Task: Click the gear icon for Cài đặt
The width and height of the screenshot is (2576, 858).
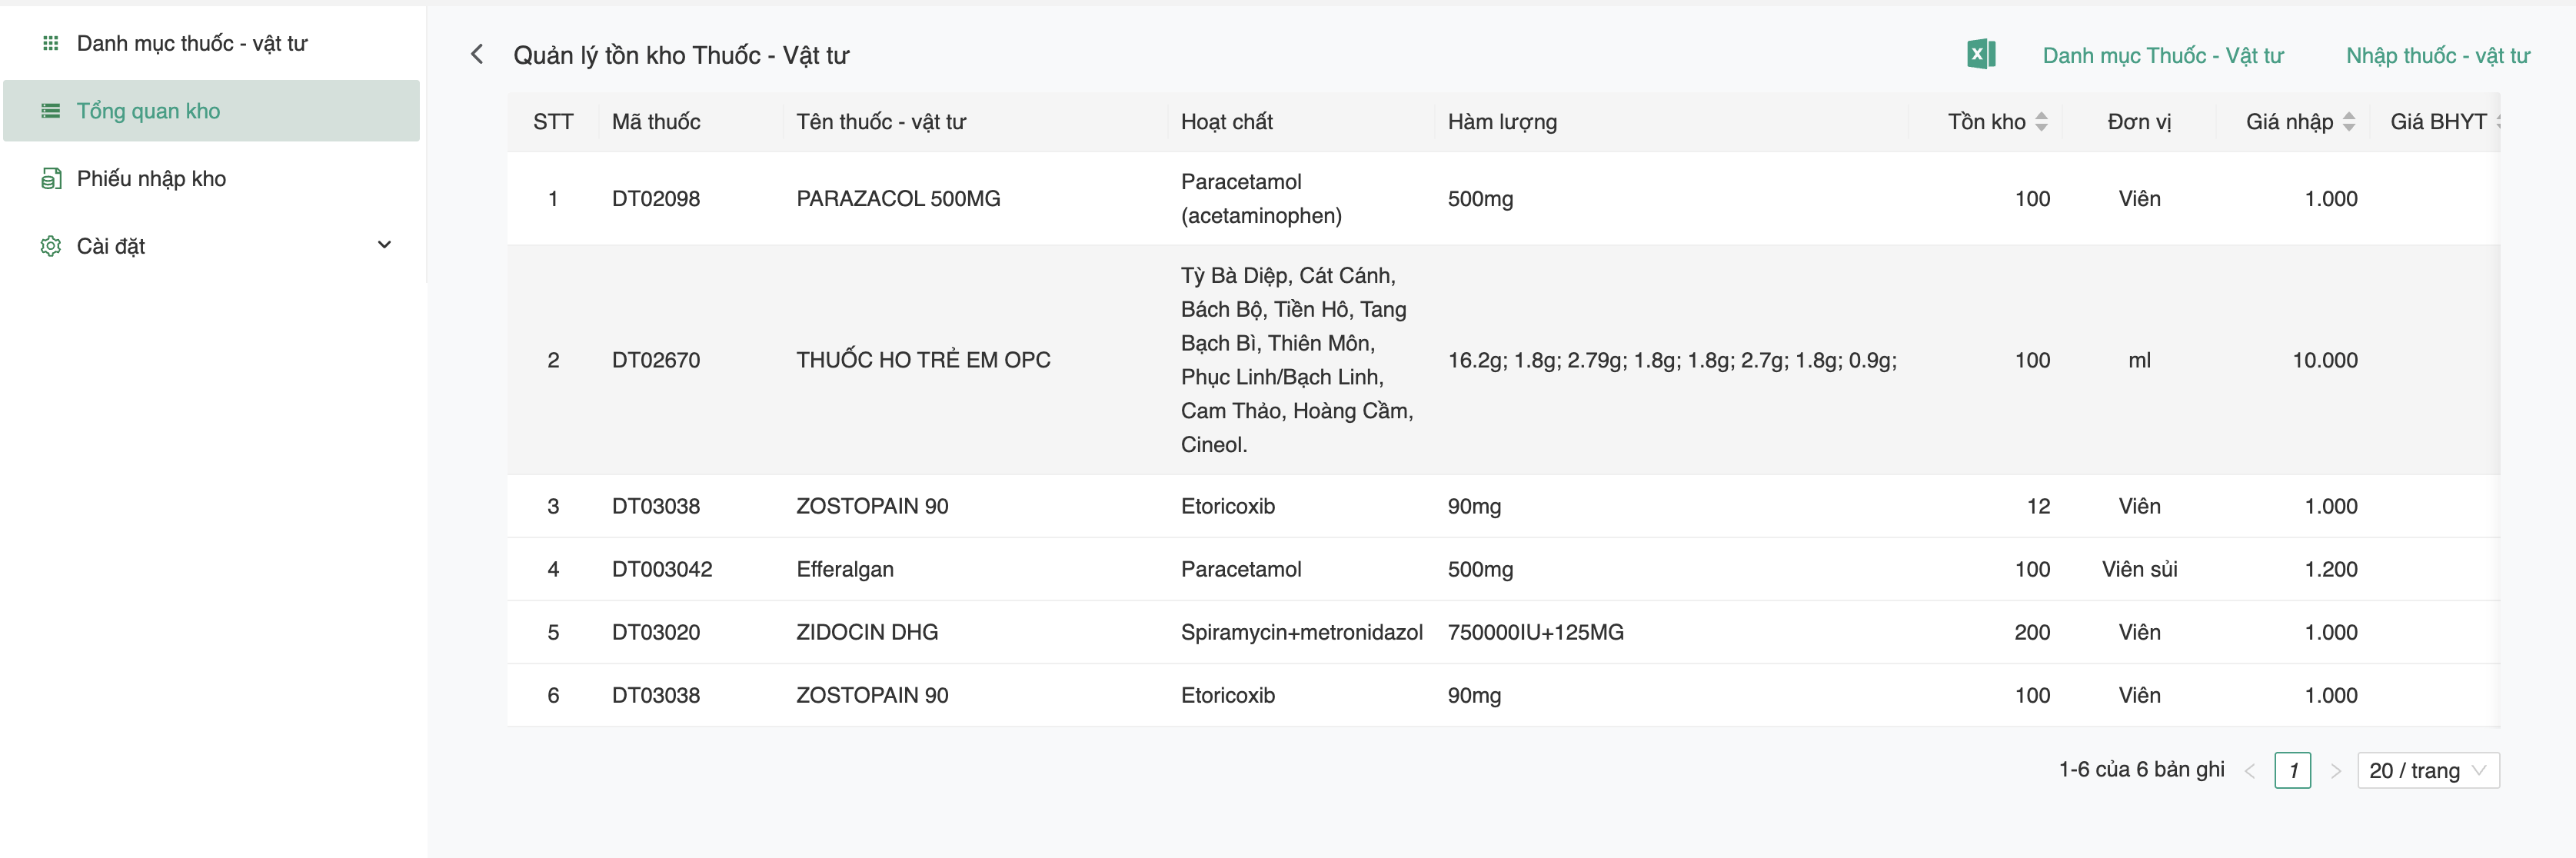Action: point(50,246)
